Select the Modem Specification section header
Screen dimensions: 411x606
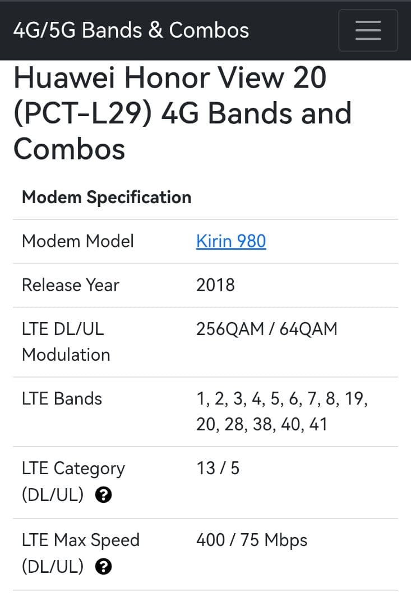(x=106, y=198)
